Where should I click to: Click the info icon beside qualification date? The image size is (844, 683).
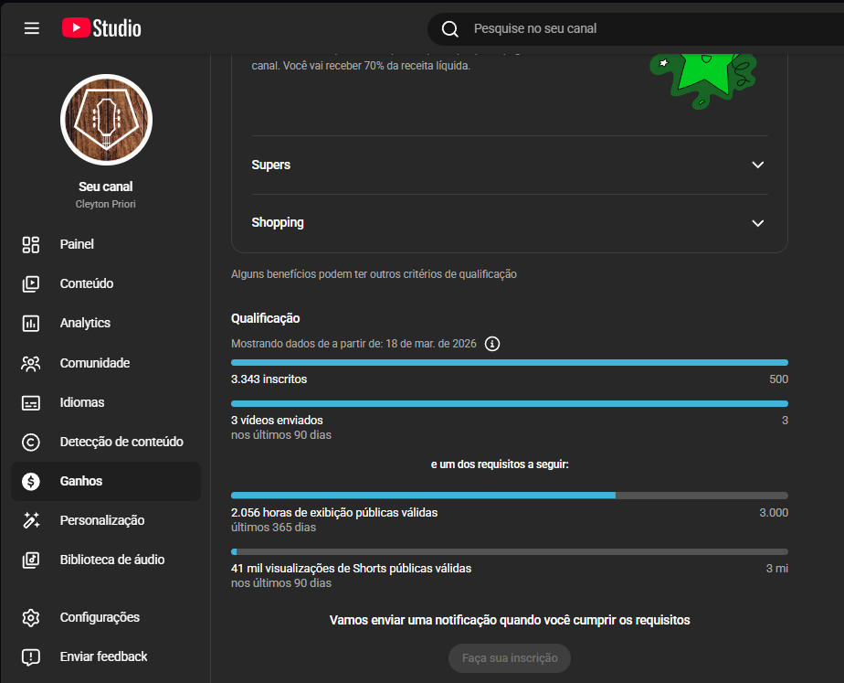pos(492,344)
